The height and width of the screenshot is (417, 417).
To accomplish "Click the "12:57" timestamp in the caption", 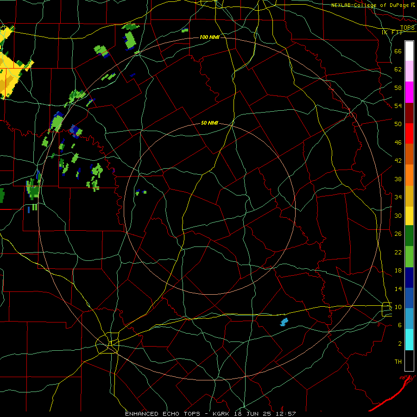I will pyautogui.click(x=286, y=414).
